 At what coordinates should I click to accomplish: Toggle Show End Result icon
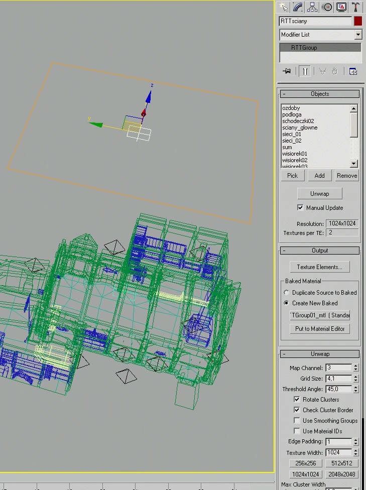[x=305, y=71]
